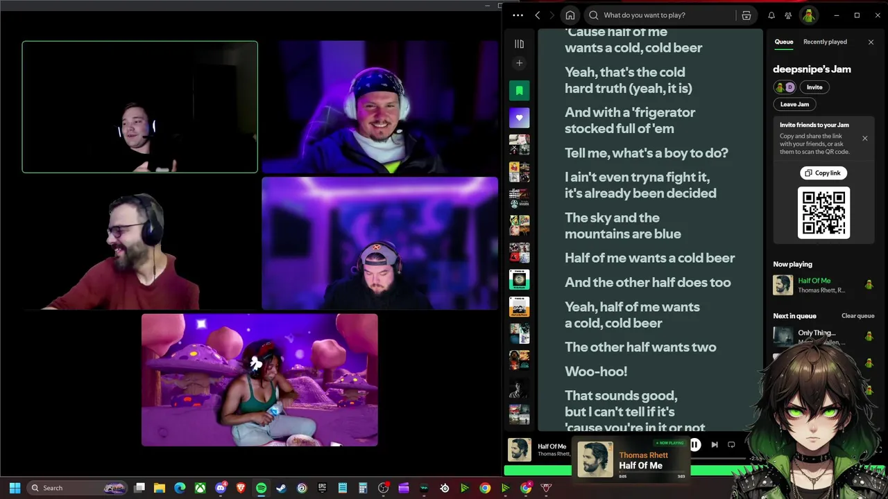
Task: View Jam participants avatars
Action: [x=785, y=87]
